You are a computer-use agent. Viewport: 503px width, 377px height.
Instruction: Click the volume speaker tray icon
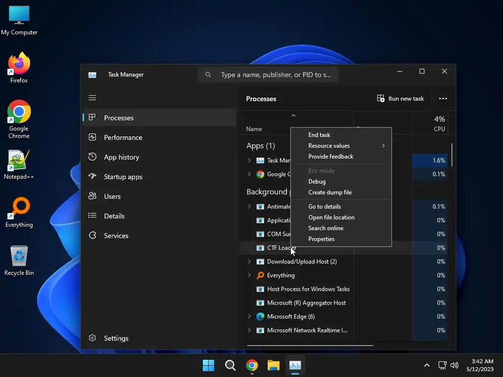(x=454, y=365)
